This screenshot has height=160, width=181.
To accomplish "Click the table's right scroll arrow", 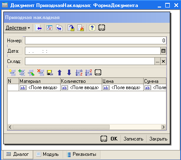I will (x=164, y=127).
